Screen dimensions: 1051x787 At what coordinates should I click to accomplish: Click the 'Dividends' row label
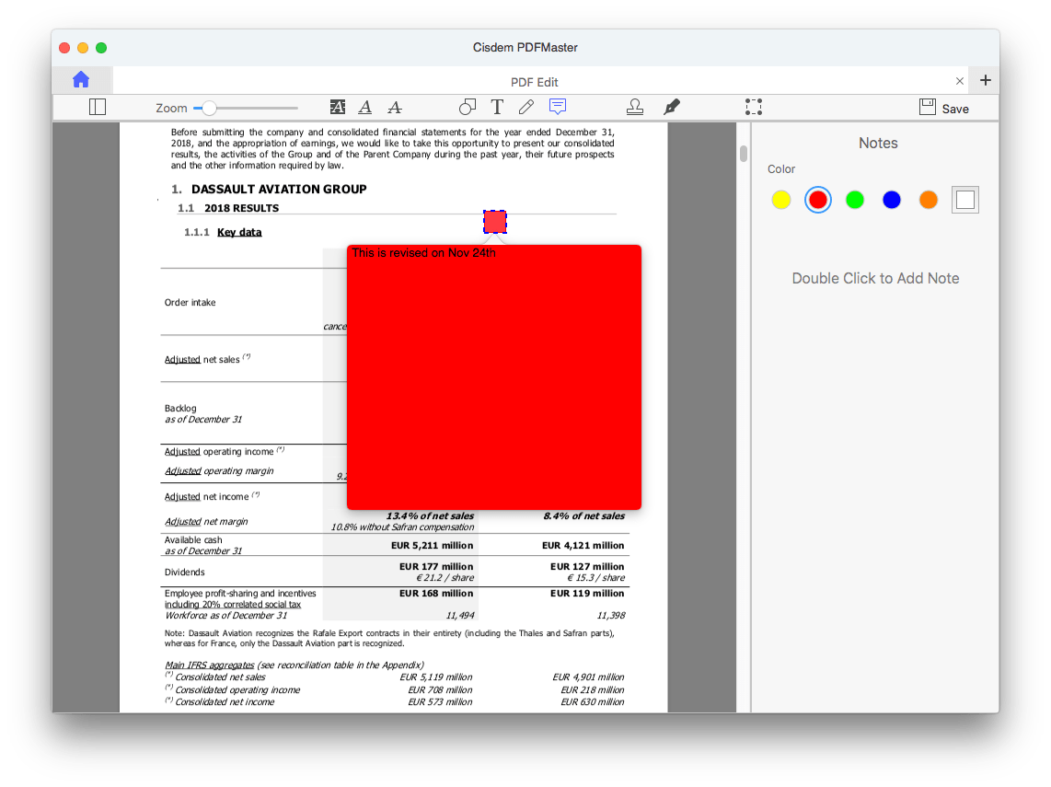click(x=184, y=572)
